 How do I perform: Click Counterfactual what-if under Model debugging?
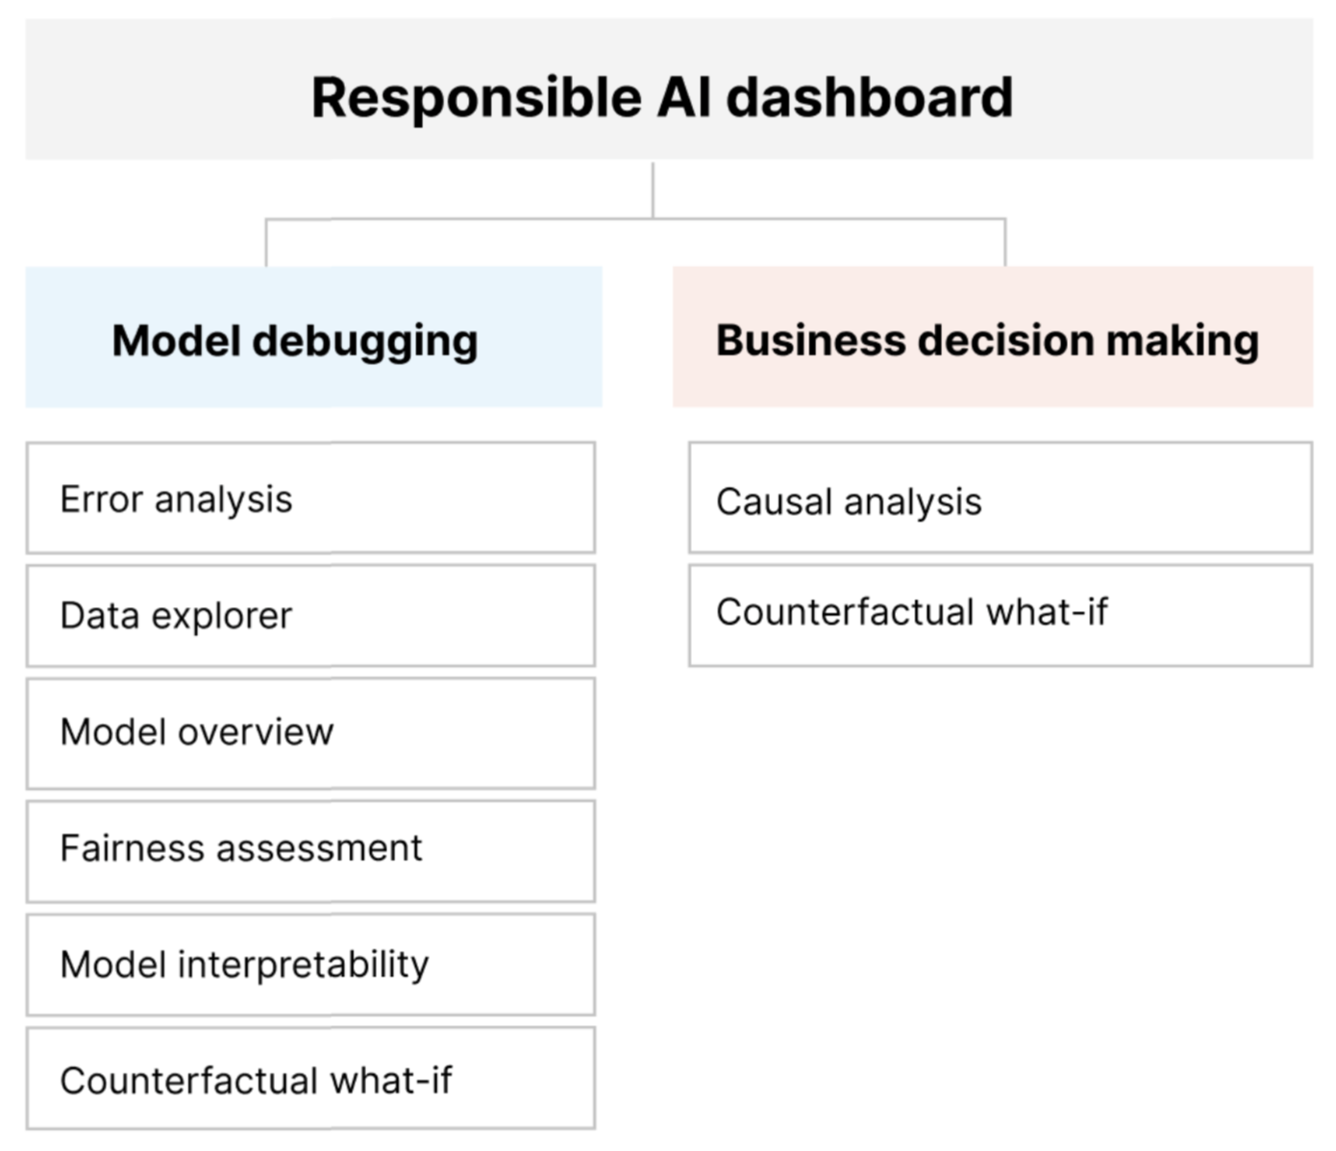310,1079
